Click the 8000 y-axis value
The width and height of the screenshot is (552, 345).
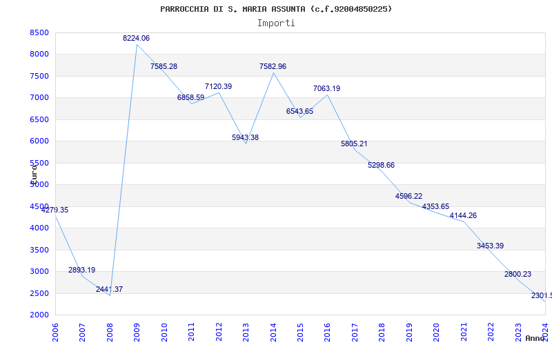tap(39, 55)
